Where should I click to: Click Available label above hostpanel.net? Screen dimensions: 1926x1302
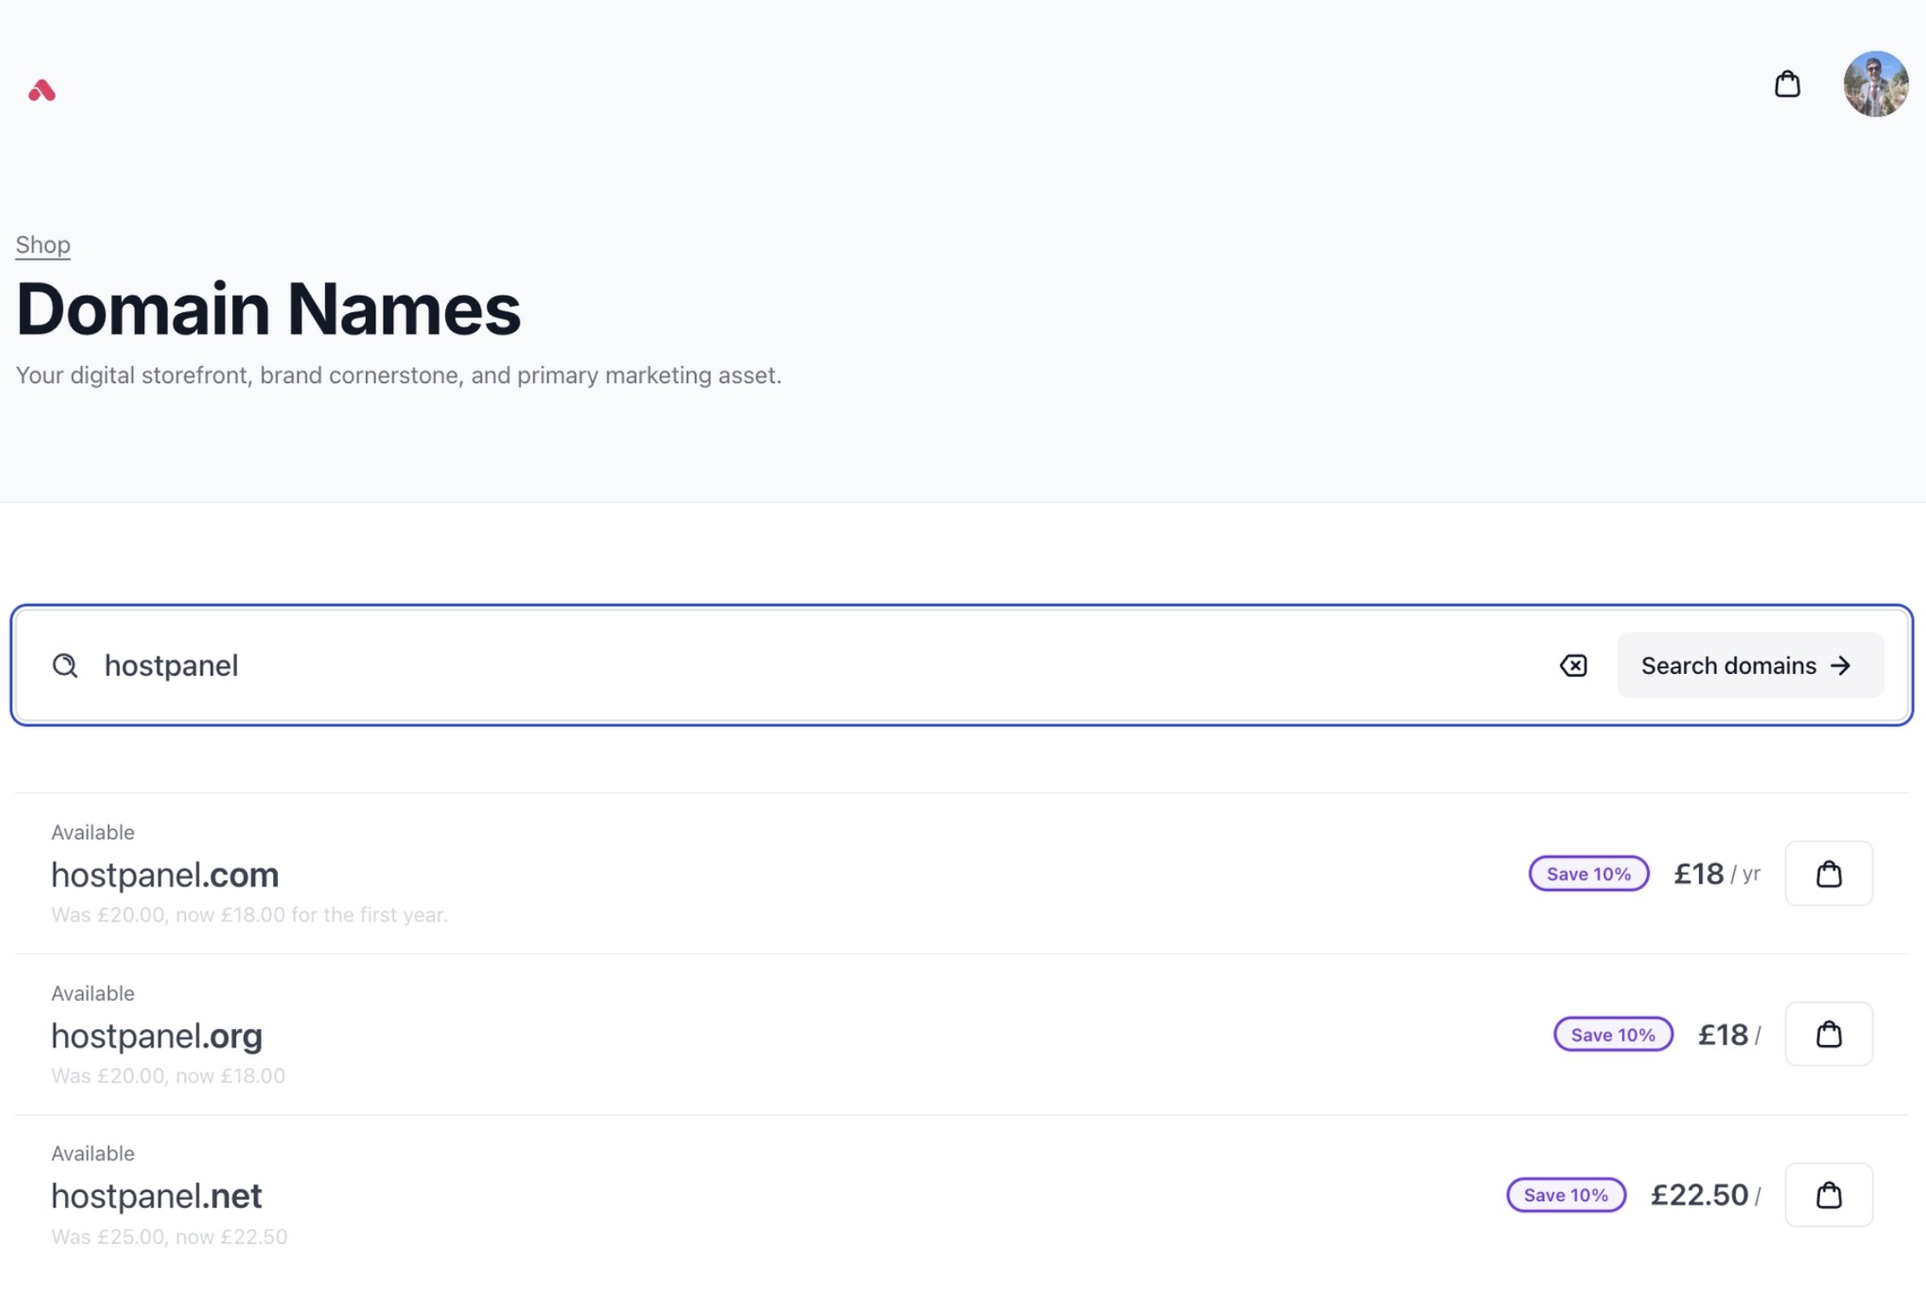click(x=93, y=1154)
